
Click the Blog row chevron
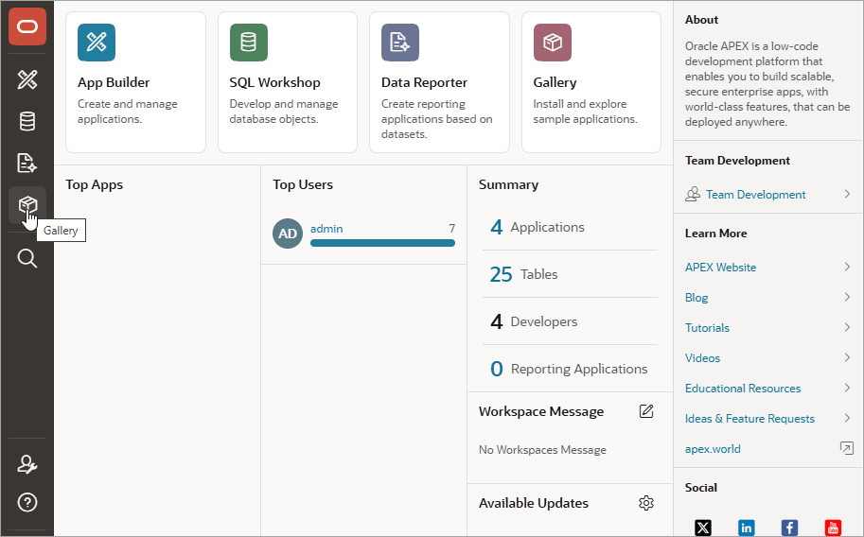click(x=848, y=297)
